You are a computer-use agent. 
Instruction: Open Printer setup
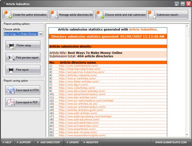click(23, 45)
